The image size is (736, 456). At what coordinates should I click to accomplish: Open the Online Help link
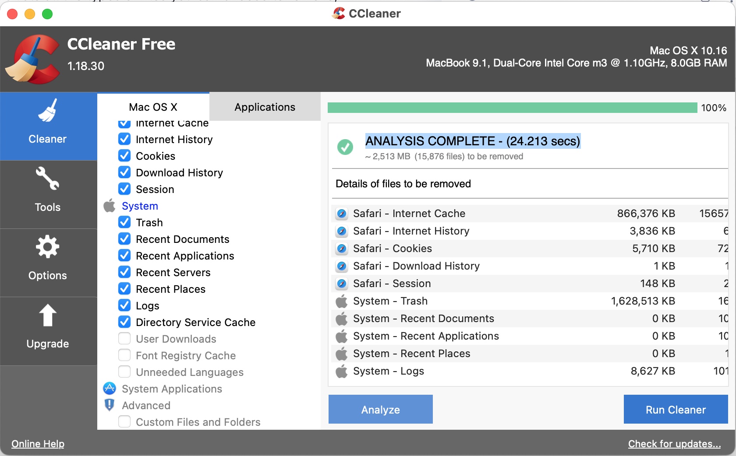pos(38,444)
